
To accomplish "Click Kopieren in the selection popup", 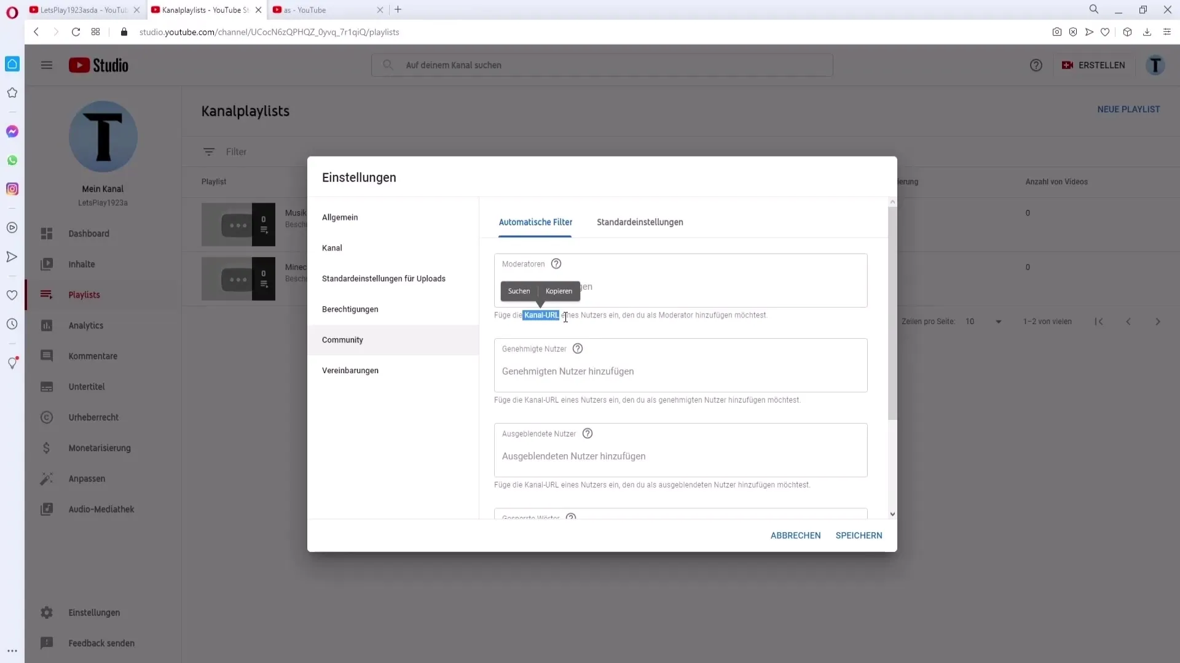I will [559, 291].
